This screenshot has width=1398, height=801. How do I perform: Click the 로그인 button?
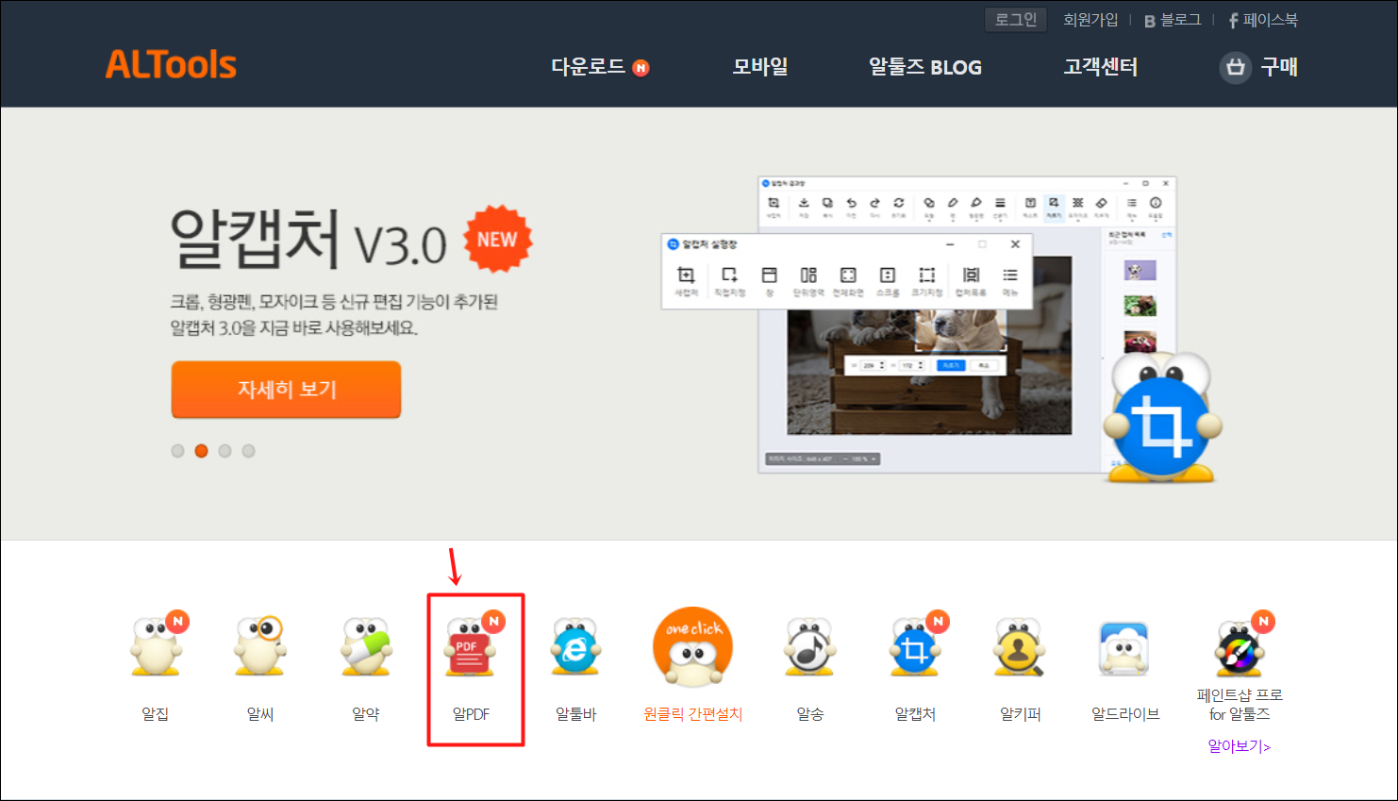click(x=1016, y=20)
